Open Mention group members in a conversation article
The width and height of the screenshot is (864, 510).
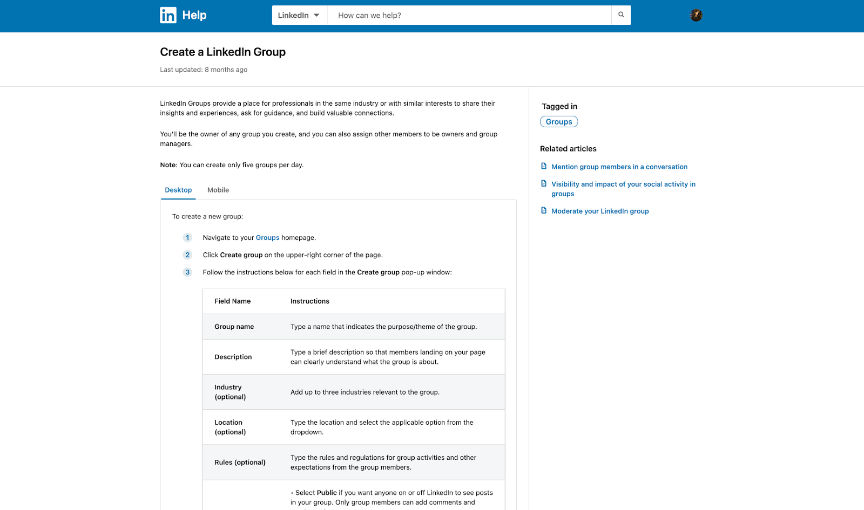pyautogui.click(x=619, y=167)
